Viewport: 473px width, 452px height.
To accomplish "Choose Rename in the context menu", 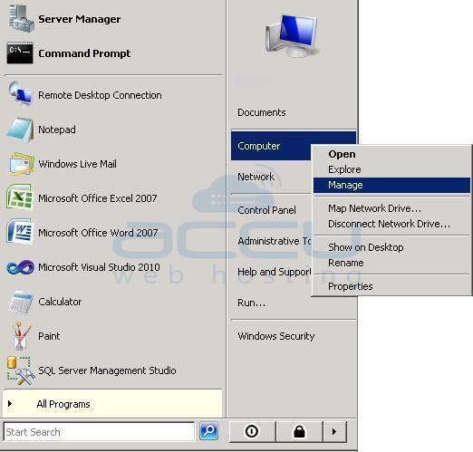I will [x=391, y=263].
